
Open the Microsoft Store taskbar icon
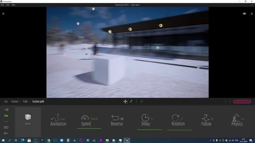(29, 140)
